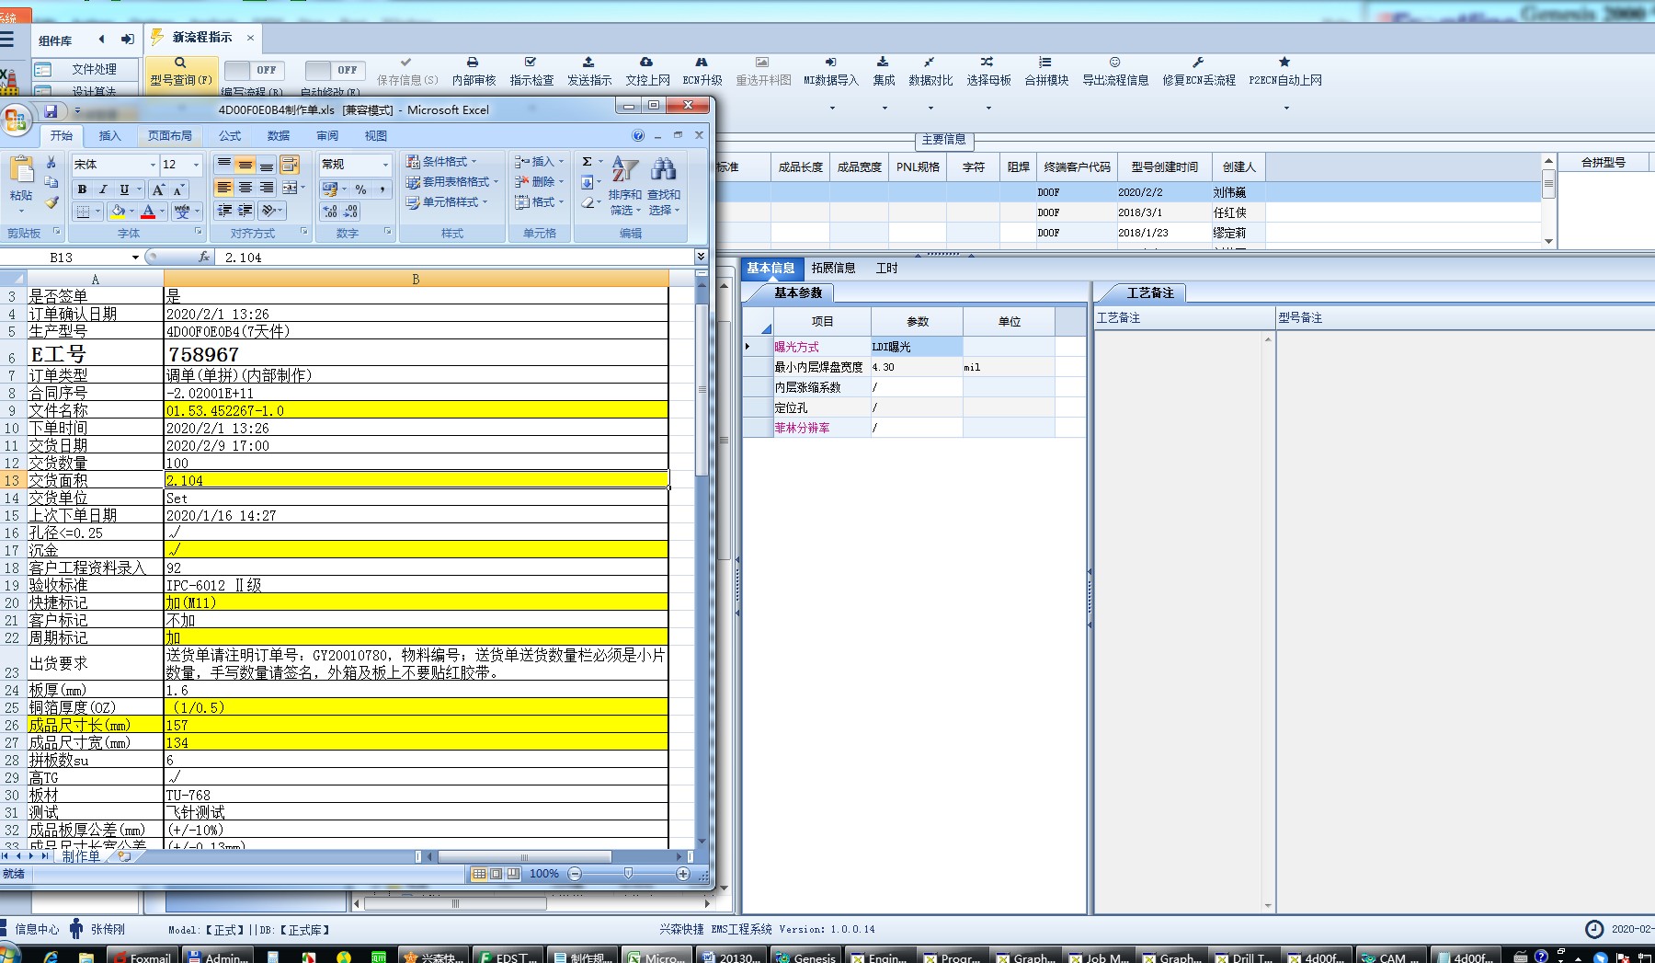Click 文控上网 cloud icon
The image size is (1655, 963).
[647, 71]
